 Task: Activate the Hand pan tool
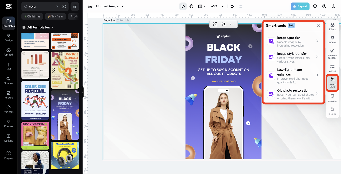click(191, 6)
